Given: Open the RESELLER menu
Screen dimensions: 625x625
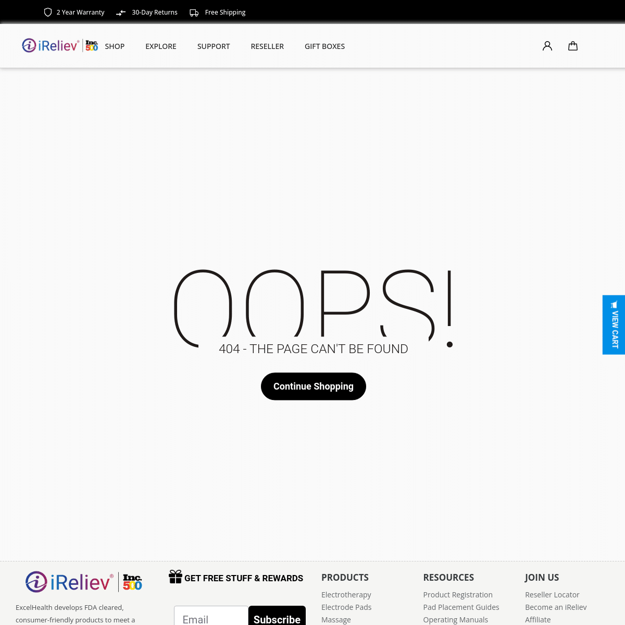Looking at the screenshot, I should [267, 46].
